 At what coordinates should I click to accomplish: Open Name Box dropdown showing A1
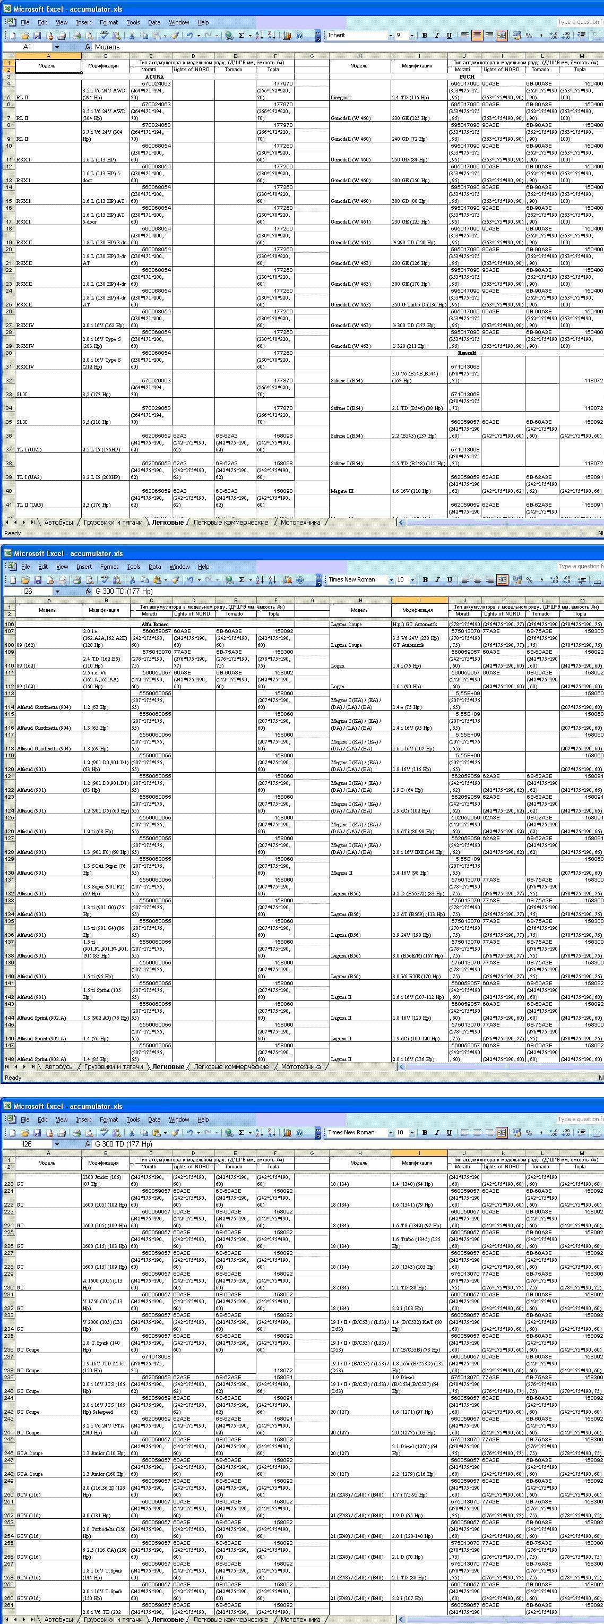click(x=57, y=47)
